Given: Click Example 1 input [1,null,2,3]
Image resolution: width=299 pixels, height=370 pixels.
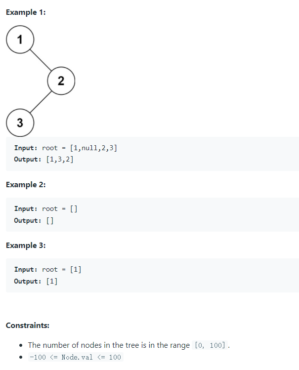Looking at the screenshot, I should (93, 148).
